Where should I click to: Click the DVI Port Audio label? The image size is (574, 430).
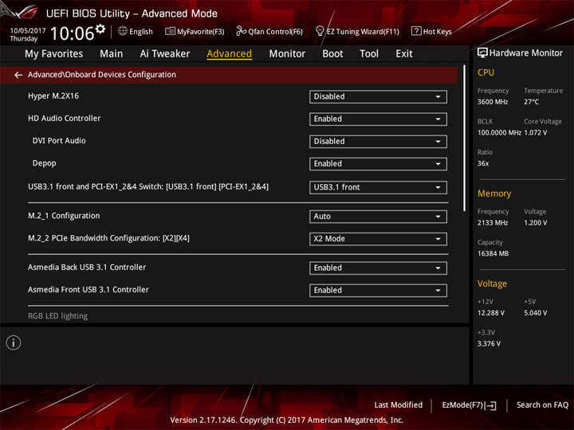pyautogui.click(x=59, y=141)
